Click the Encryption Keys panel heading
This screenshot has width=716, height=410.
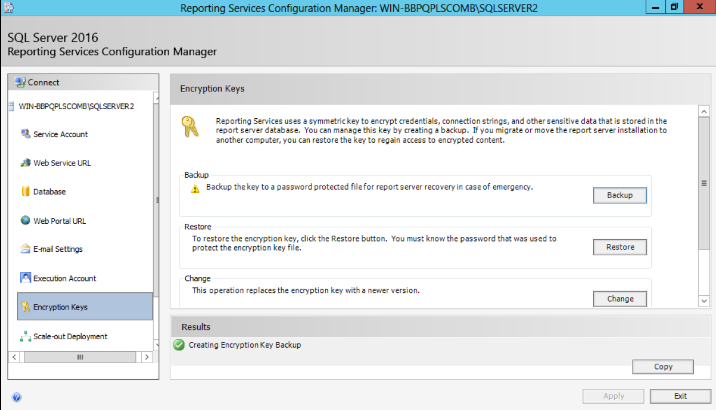click(213, 89)
